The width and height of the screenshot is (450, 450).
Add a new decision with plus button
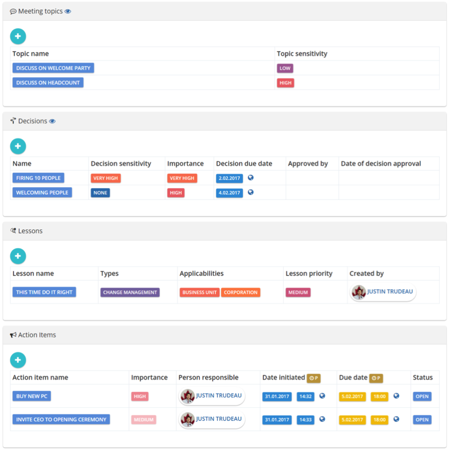click(18, 147)
